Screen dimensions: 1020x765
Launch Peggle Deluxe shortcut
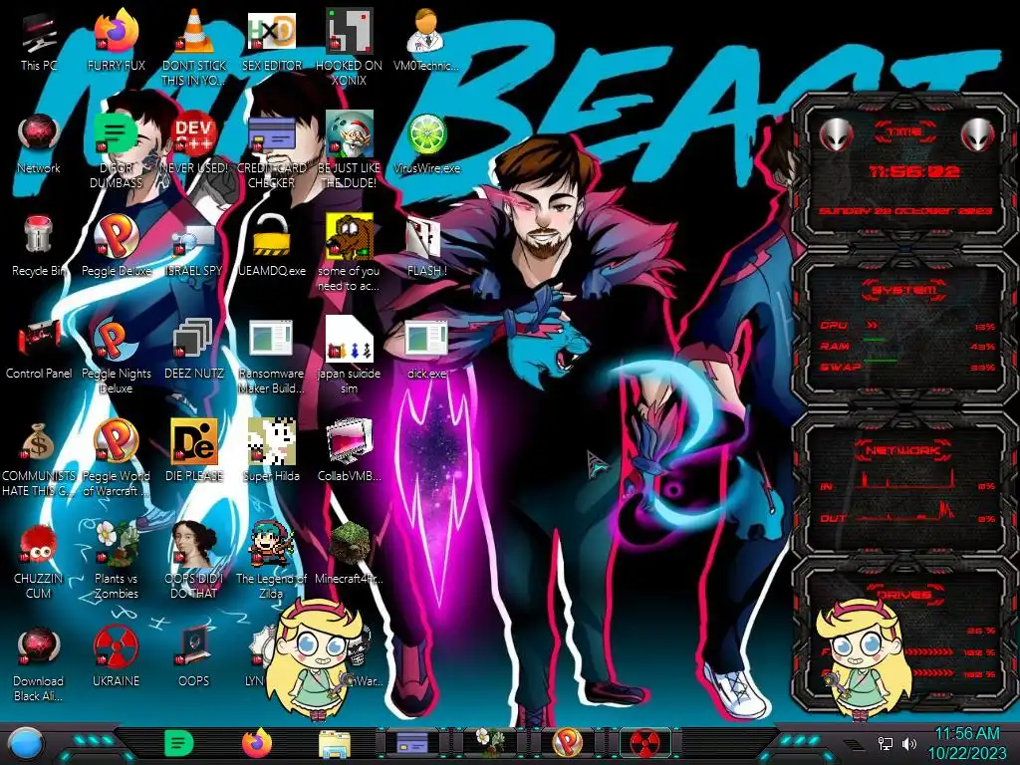(x=116, y=237)
